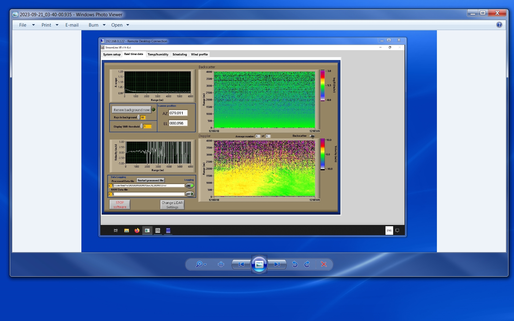Click the AZ scanner position field
Image resolution: width=514 pixels, height=321 pixels.
tap(178, 113)
